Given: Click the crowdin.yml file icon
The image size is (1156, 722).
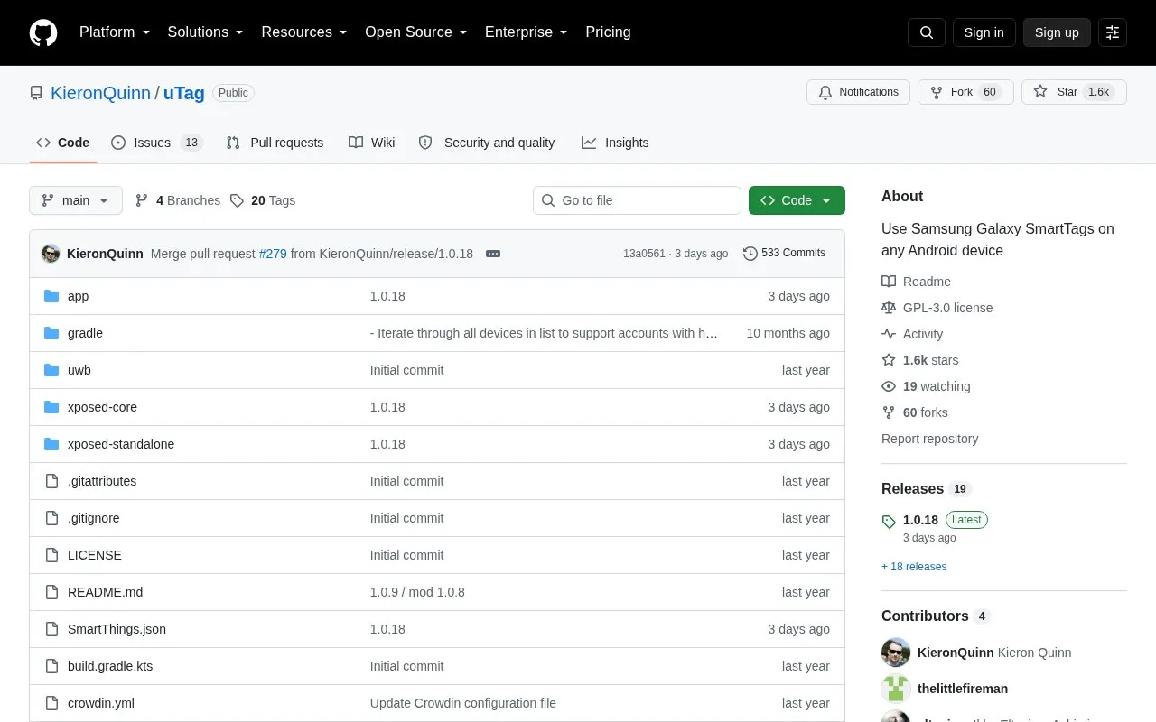Looking at the screenshot, I should tap(51, 703).
